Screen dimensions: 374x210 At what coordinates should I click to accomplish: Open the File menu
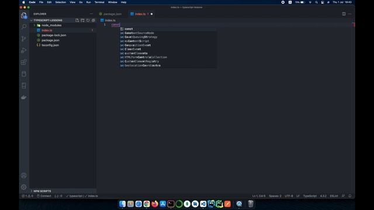click(x=41, y=2)
